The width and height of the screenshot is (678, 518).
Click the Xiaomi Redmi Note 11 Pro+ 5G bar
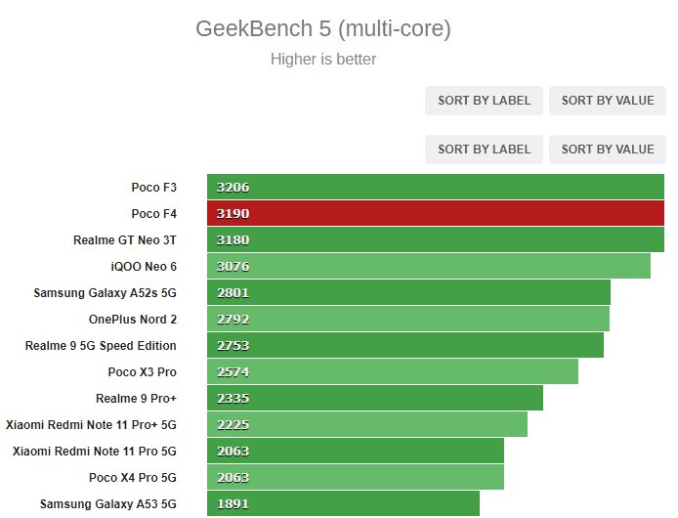pos(367,424)
